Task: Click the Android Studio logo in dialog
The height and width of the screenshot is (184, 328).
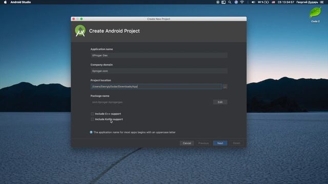Action: point(80,31)
